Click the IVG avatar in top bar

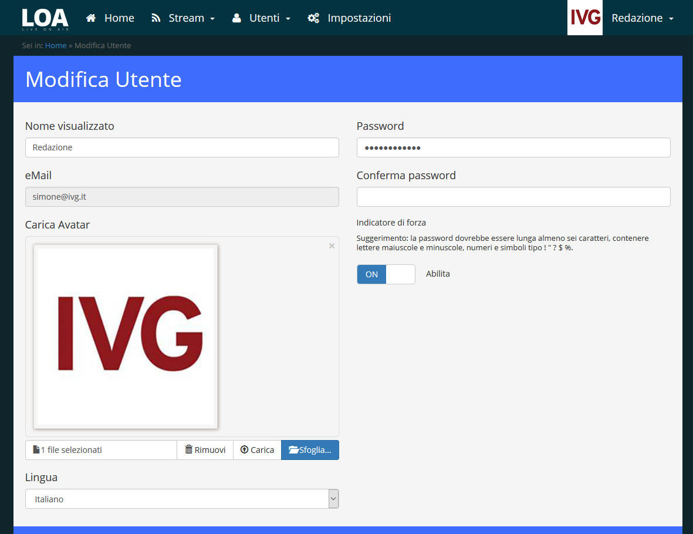pyautogui.click(x=584, y=18)
